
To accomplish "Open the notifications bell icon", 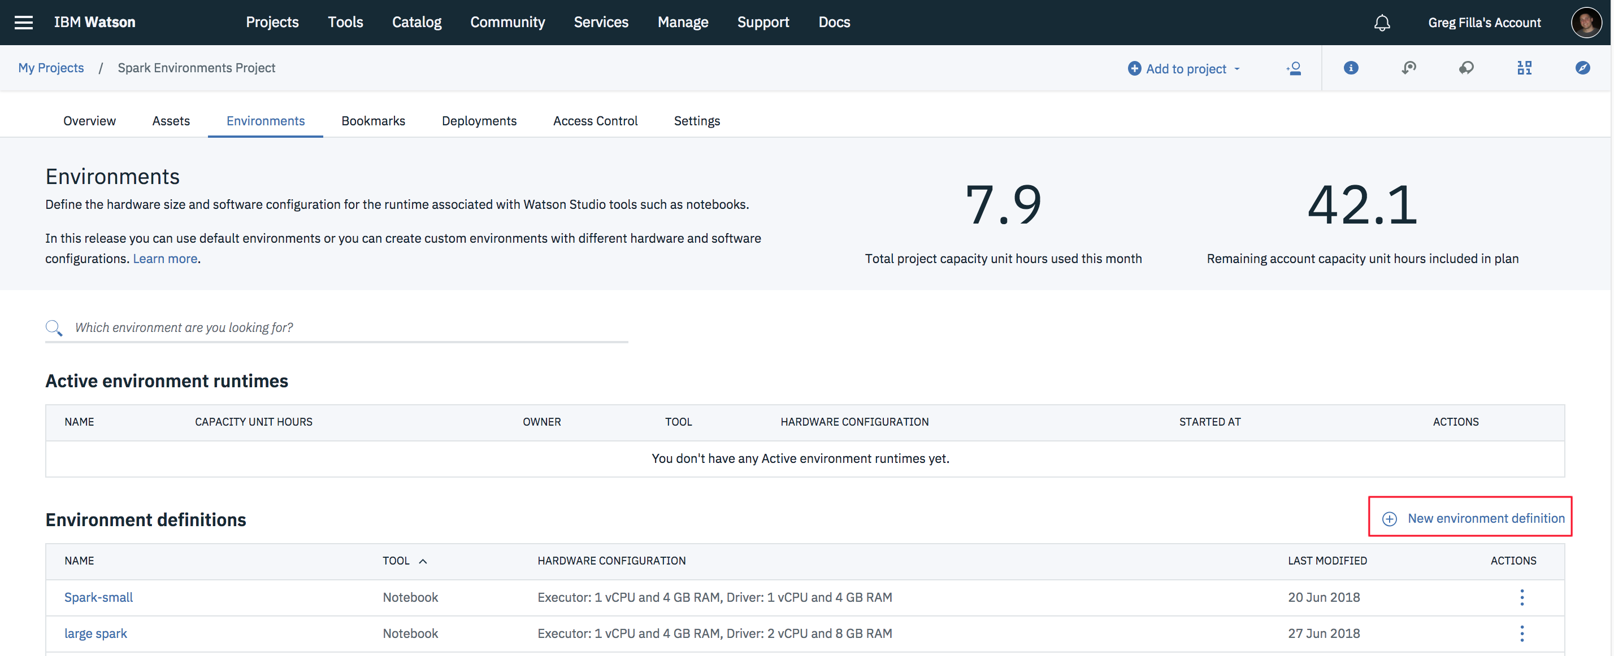I will 1382,23.
